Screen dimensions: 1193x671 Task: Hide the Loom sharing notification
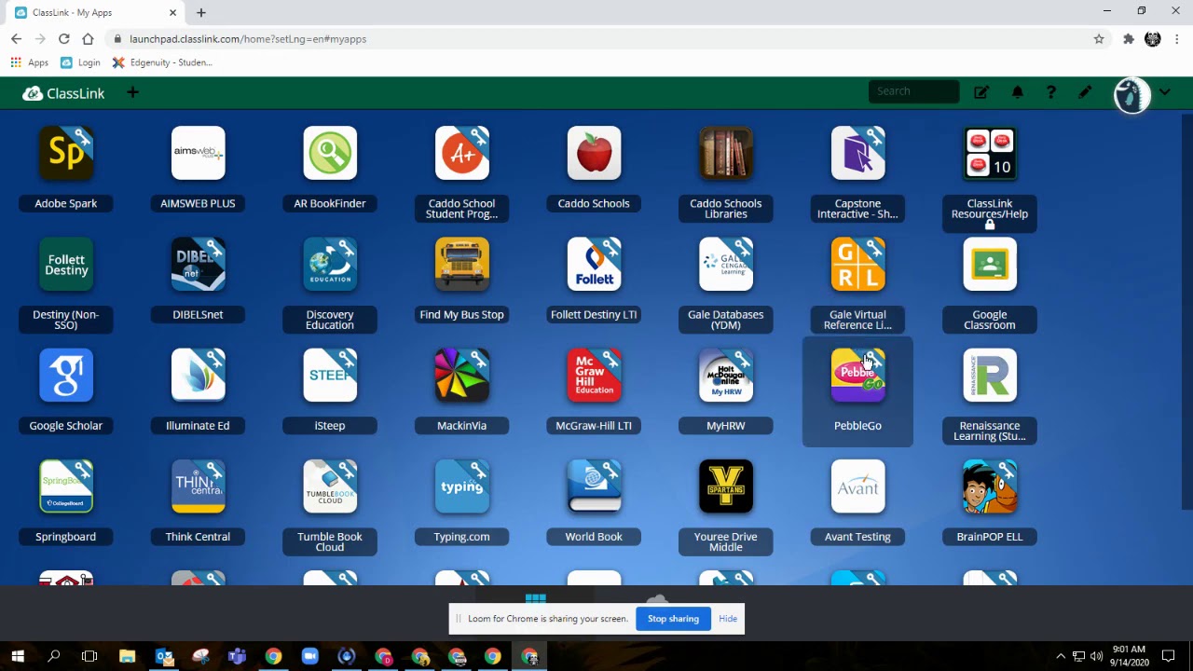point(728,619)
